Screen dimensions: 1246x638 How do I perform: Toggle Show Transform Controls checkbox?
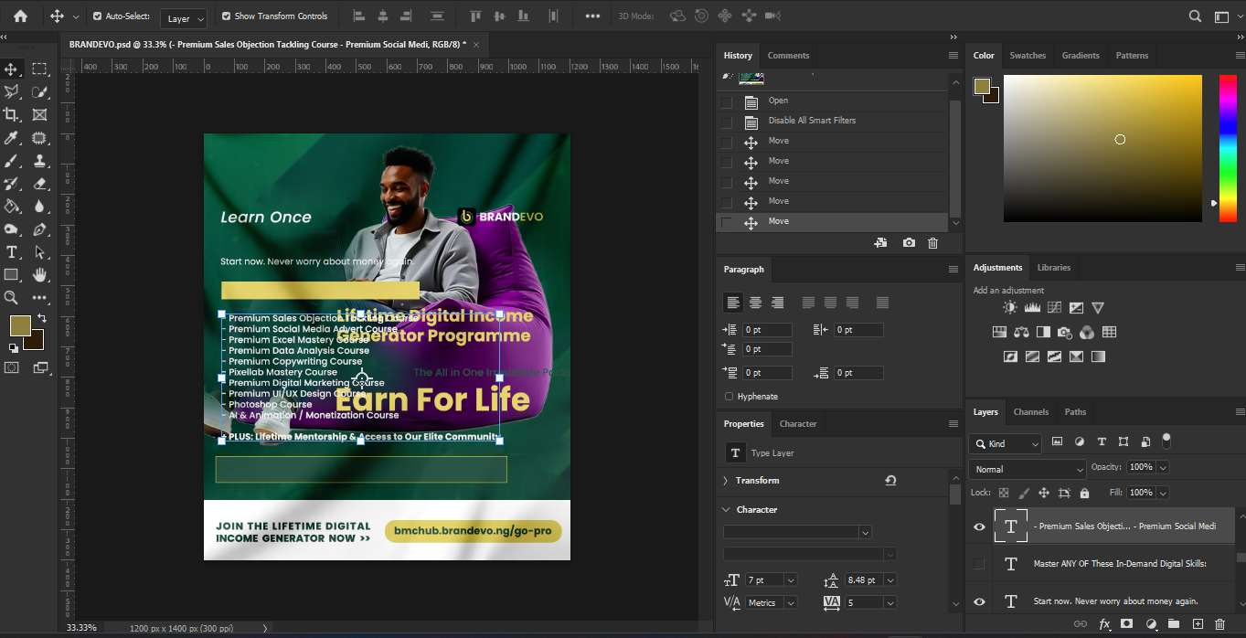tap(226, 16)
